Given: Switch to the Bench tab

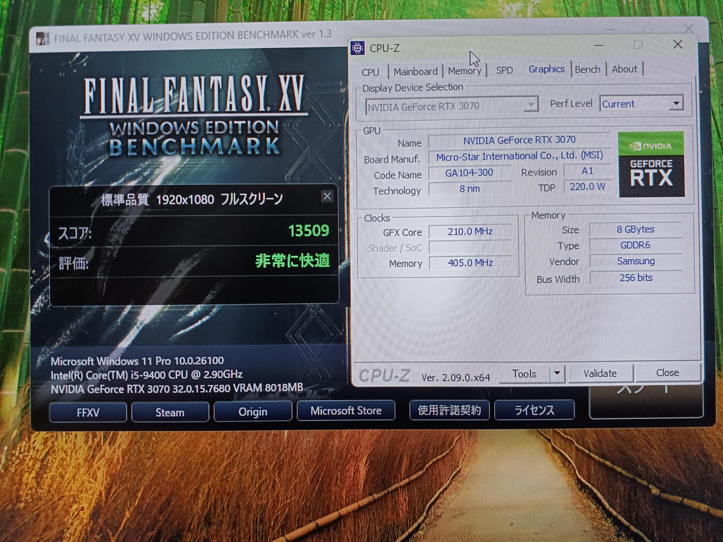Looking at the screenshot, I should [587, 69].
